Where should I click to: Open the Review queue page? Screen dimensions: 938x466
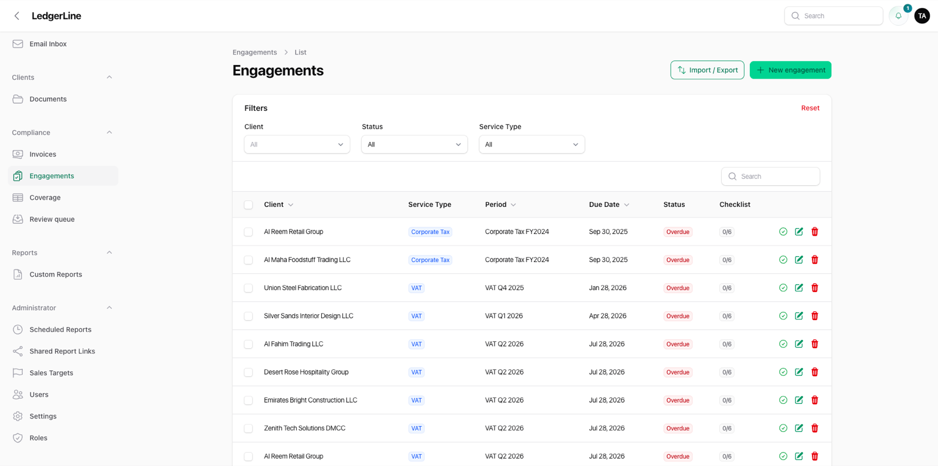(63, 219)
